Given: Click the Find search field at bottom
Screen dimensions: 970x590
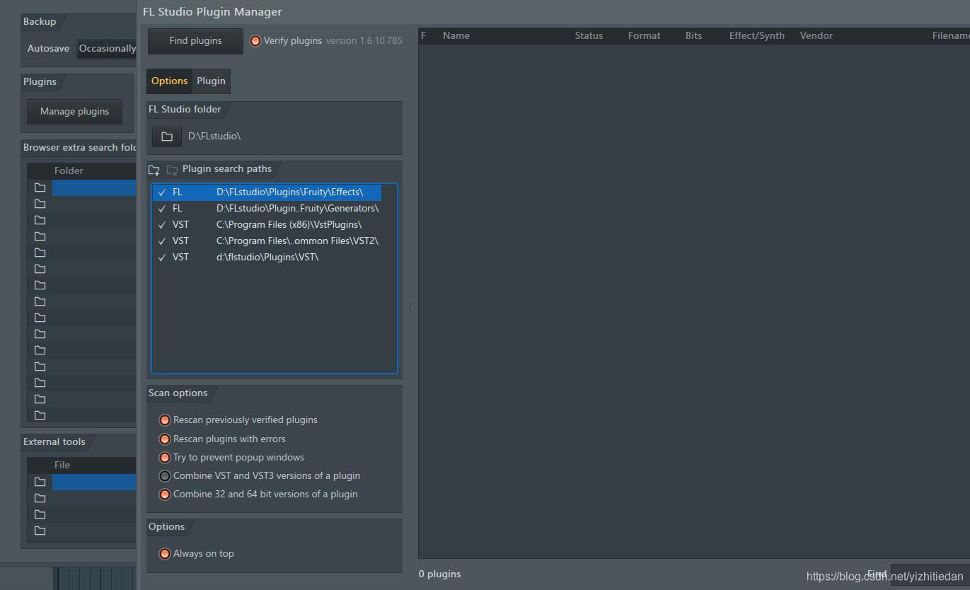Looking at the screenshot, I should [930, 574].
